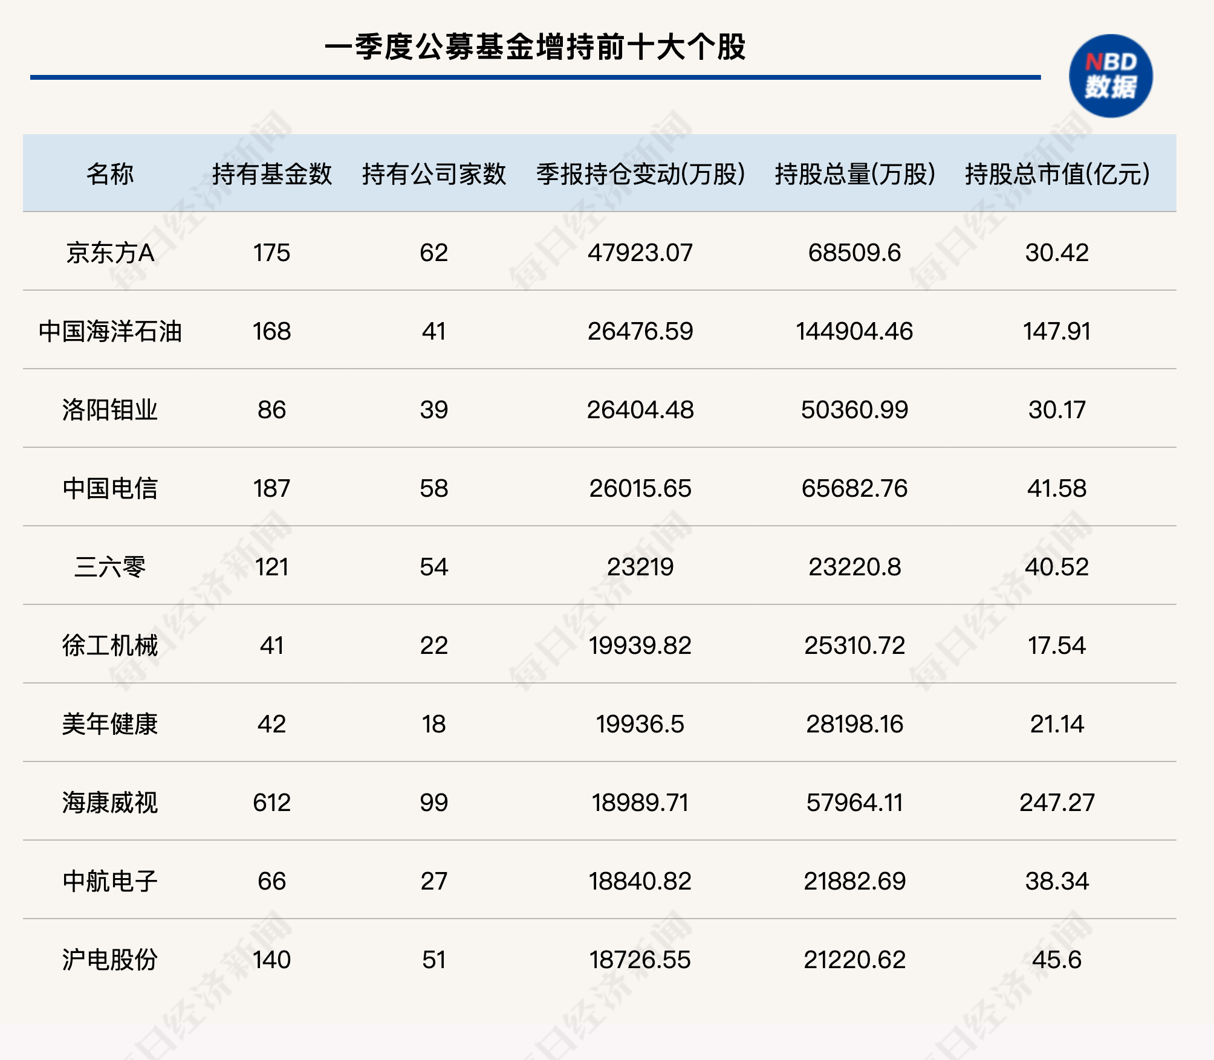Click total holdings value 25310.72
This screenshot has width=1214, height=1060.
pyautogui.click(x=855, y=645)
